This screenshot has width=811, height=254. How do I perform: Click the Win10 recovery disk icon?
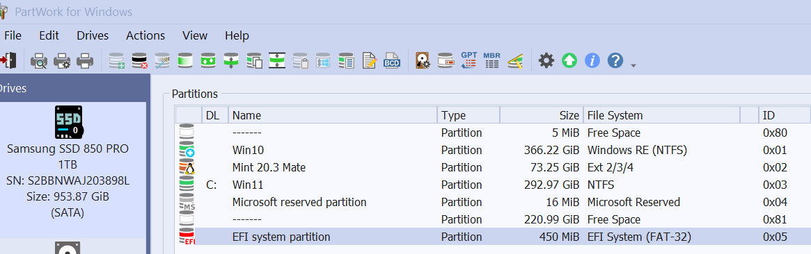187,150
